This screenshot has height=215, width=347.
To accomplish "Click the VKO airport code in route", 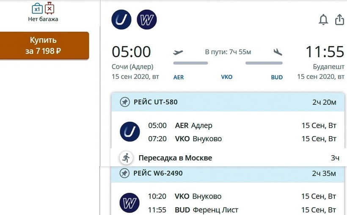I will [x=227, y=77].
